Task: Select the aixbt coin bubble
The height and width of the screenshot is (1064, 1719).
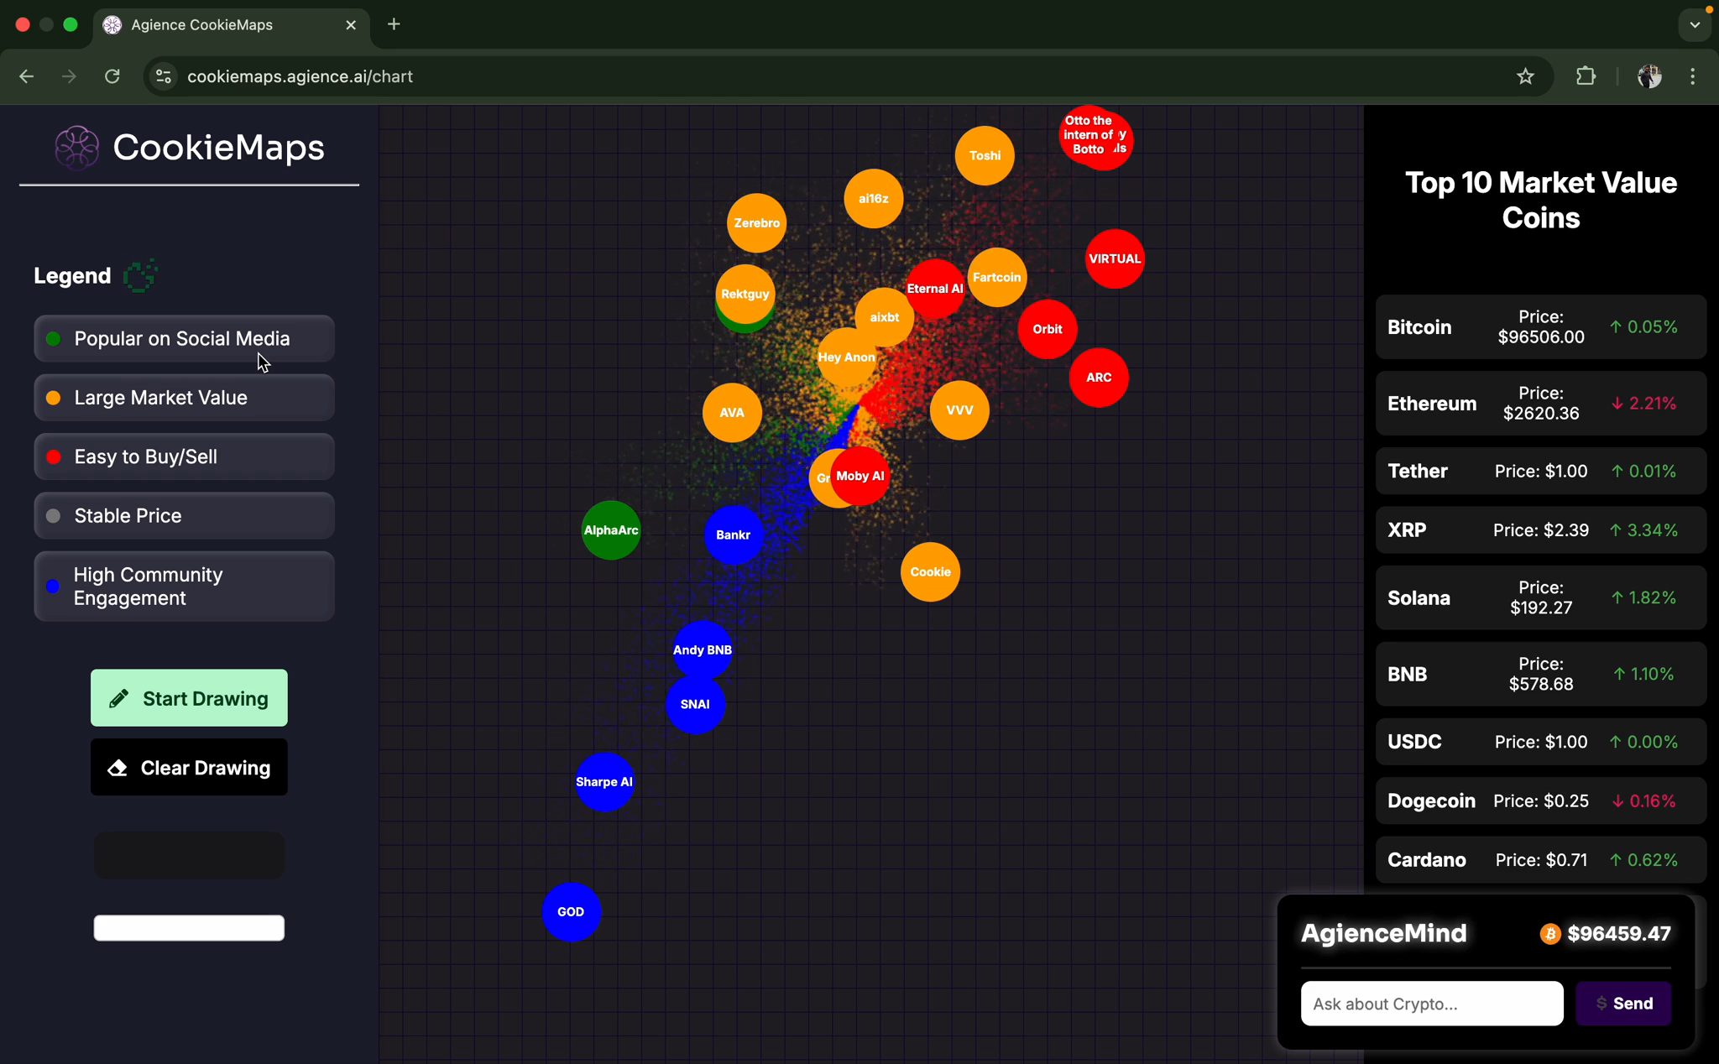Action: tap(884, 317)
